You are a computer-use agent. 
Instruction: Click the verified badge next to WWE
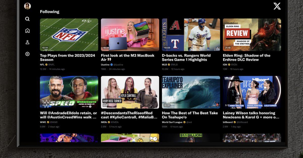[48, 122]
